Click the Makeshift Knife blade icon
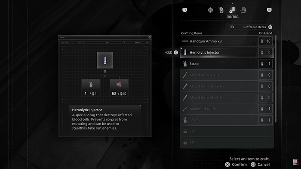This screenshot has height=169, width=301. tap(185, 109)
